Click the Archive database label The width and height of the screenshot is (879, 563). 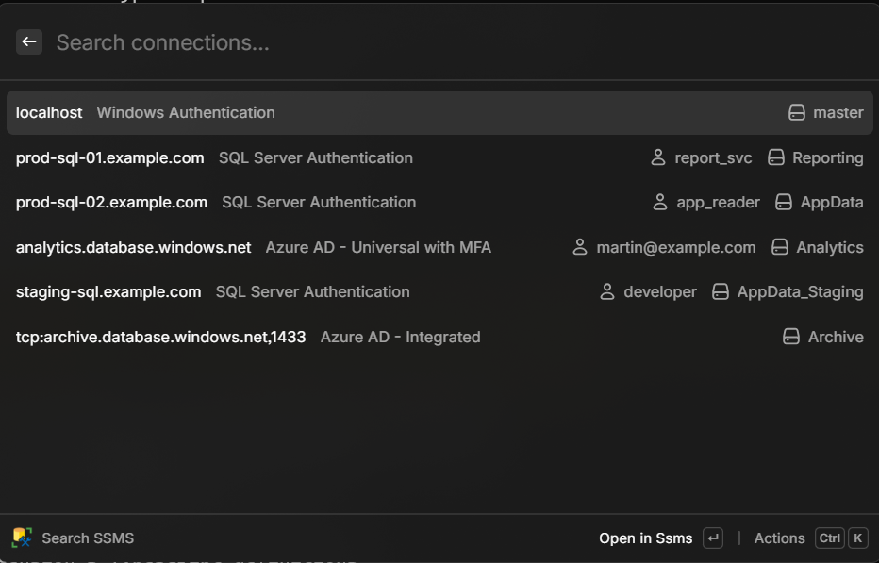(836, 337)
